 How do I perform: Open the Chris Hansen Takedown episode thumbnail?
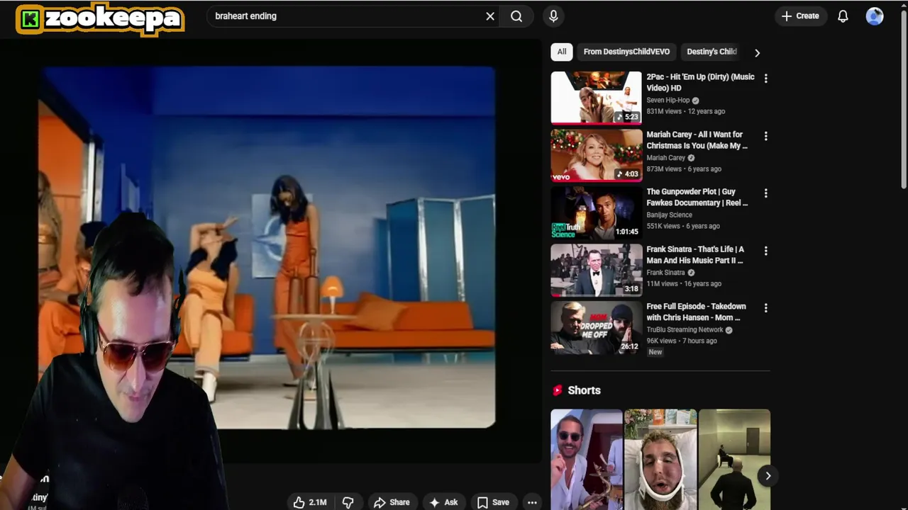click(597, 327)
